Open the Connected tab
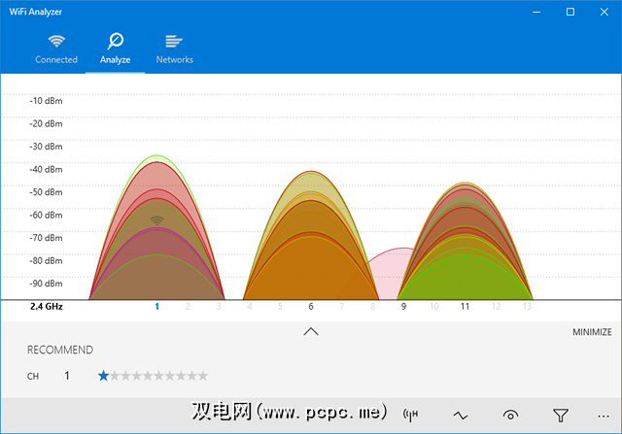Image resolution: width=622 pixels, height=434 pixels. (x=56, y=50)
